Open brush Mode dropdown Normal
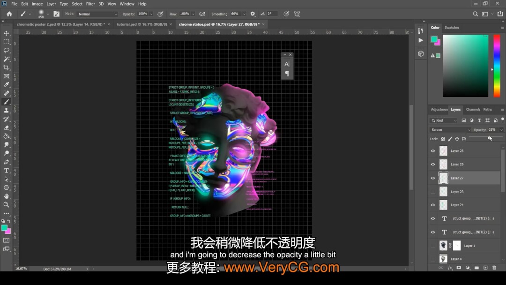 click(97, 14)
